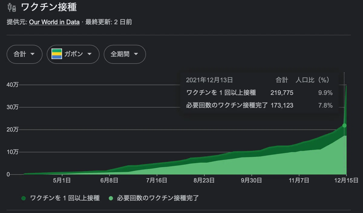Expand the 全期間 time range dropdown
The height and width of the screenshot is (213, 363).
click(x=125, y=54)
